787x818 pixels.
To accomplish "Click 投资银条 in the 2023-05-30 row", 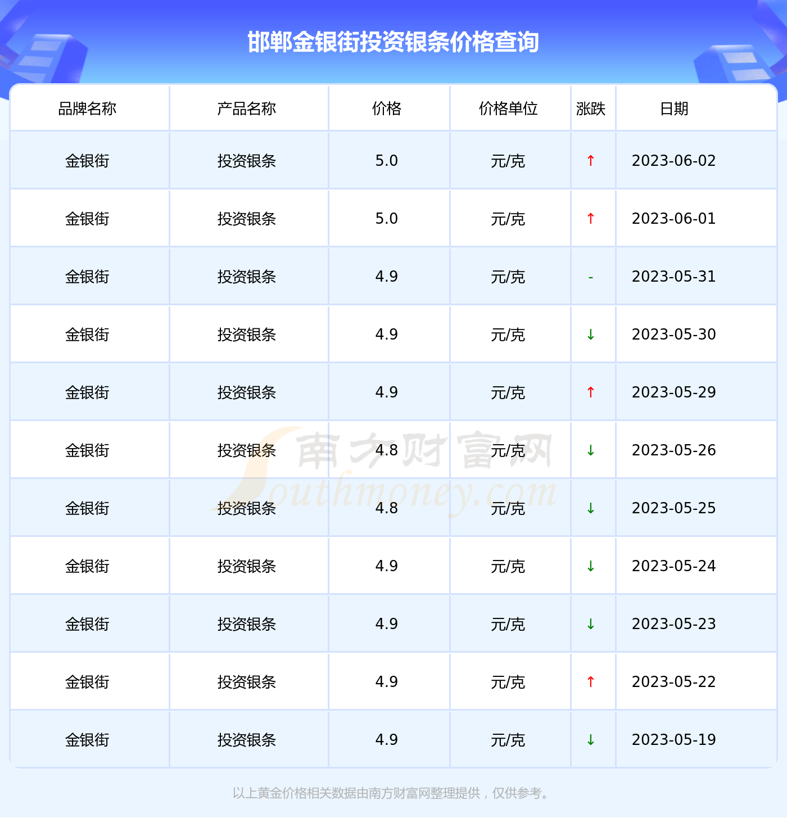I will click(247, 335).
